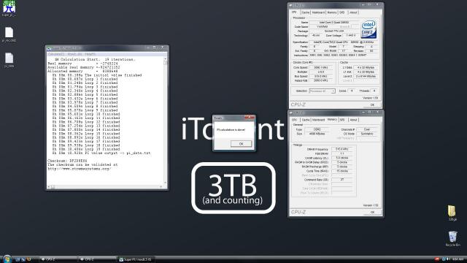The height and width of the screenshot is (263, 467).
Task: Click 'PI calculation is done!' message text
Action: coord(231,130)
